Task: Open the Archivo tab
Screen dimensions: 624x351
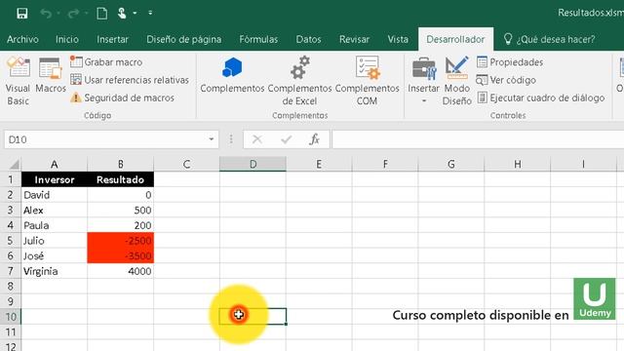Action: (22, 39)
